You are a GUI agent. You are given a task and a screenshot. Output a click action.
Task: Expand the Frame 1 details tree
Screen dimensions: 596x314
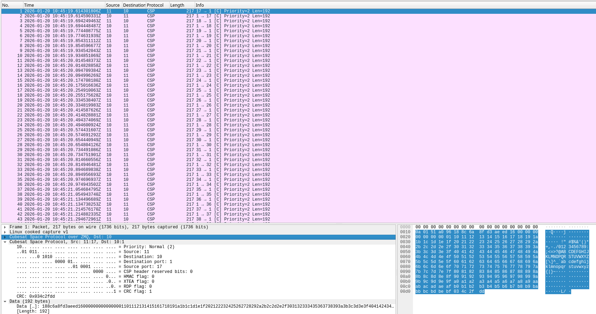tap(5, 227)
